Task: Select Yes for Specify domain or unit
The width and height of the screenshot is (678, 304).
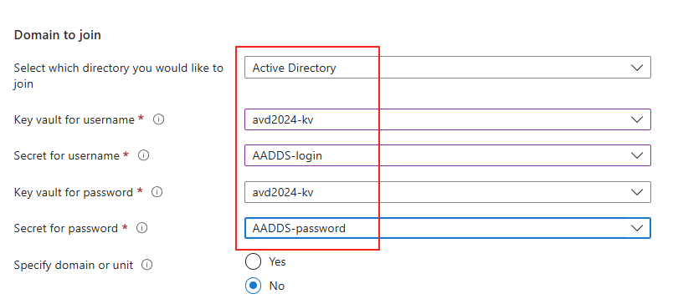Action: tap(253, 261)
